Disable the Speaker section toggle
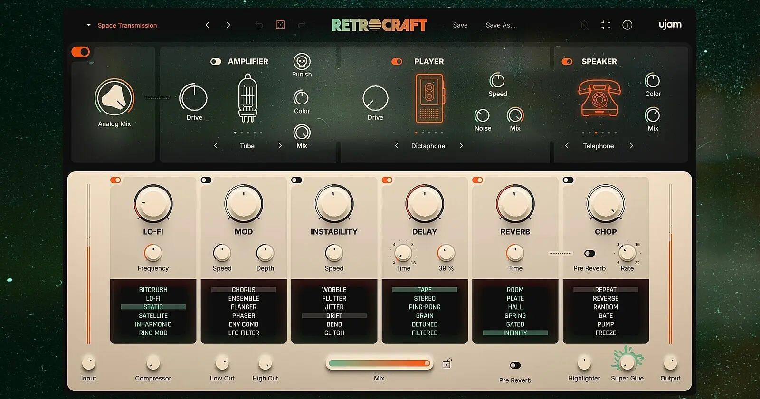The height and width of the screenshot is (399, 760). tap(567, 62)
